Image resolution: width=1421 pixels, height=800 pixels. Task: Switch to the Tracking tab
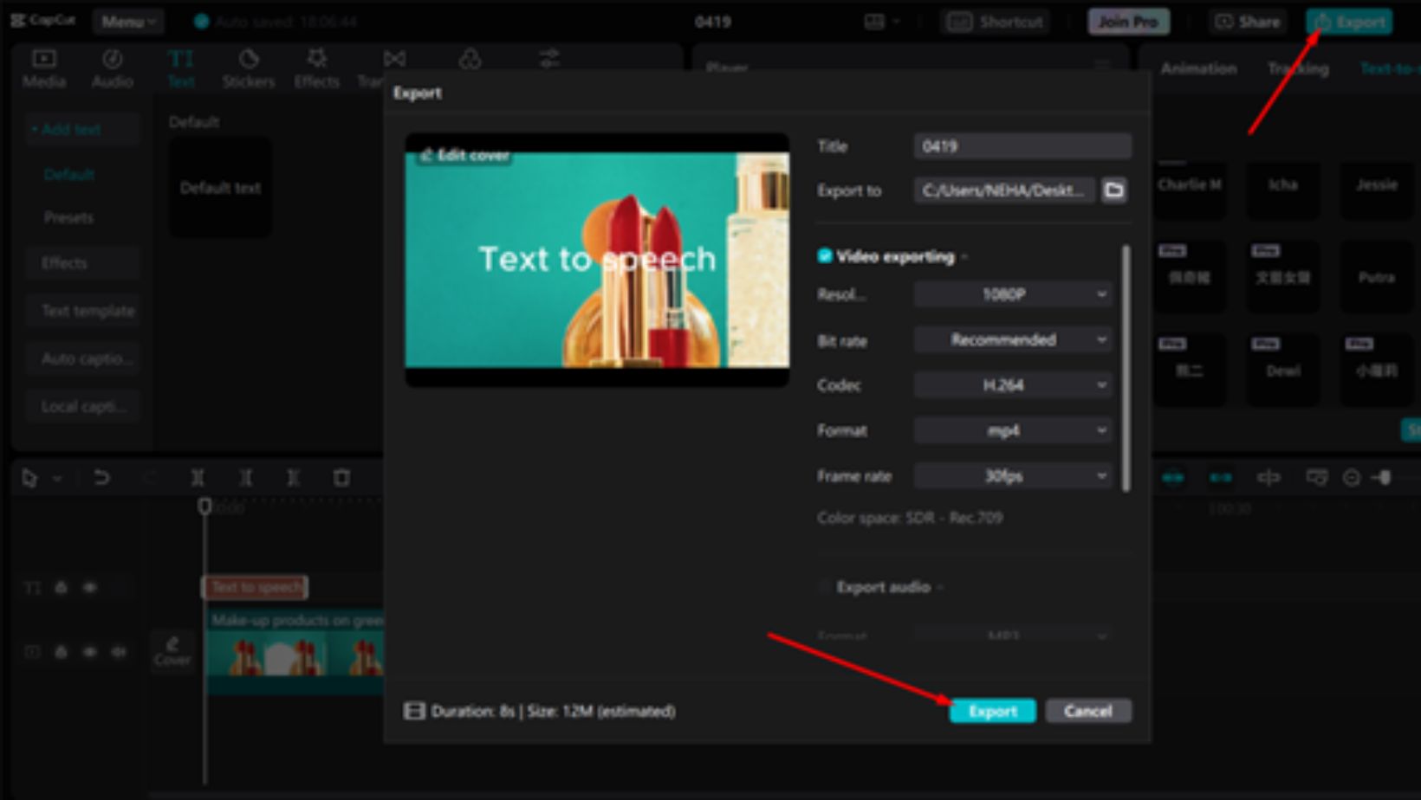[1297, 68]
